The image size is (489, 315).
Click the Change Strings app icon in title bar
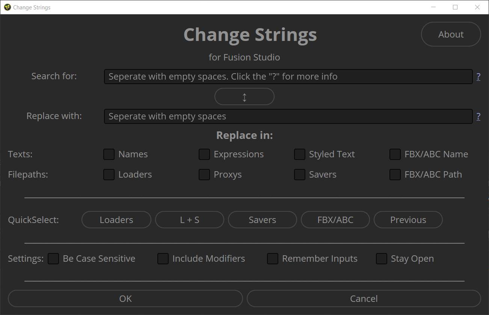coord(7,7)
